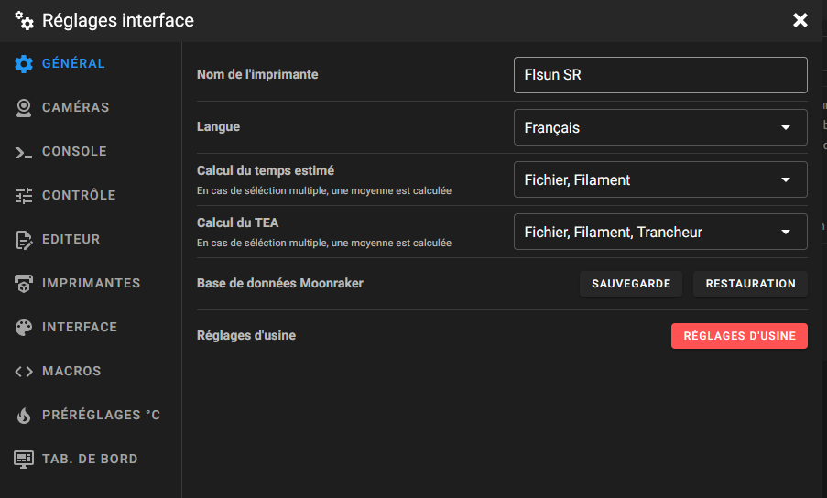Expand the Calcul du temps estimé dropdown
Screen dimensions: 827x498
click(660, 180)
